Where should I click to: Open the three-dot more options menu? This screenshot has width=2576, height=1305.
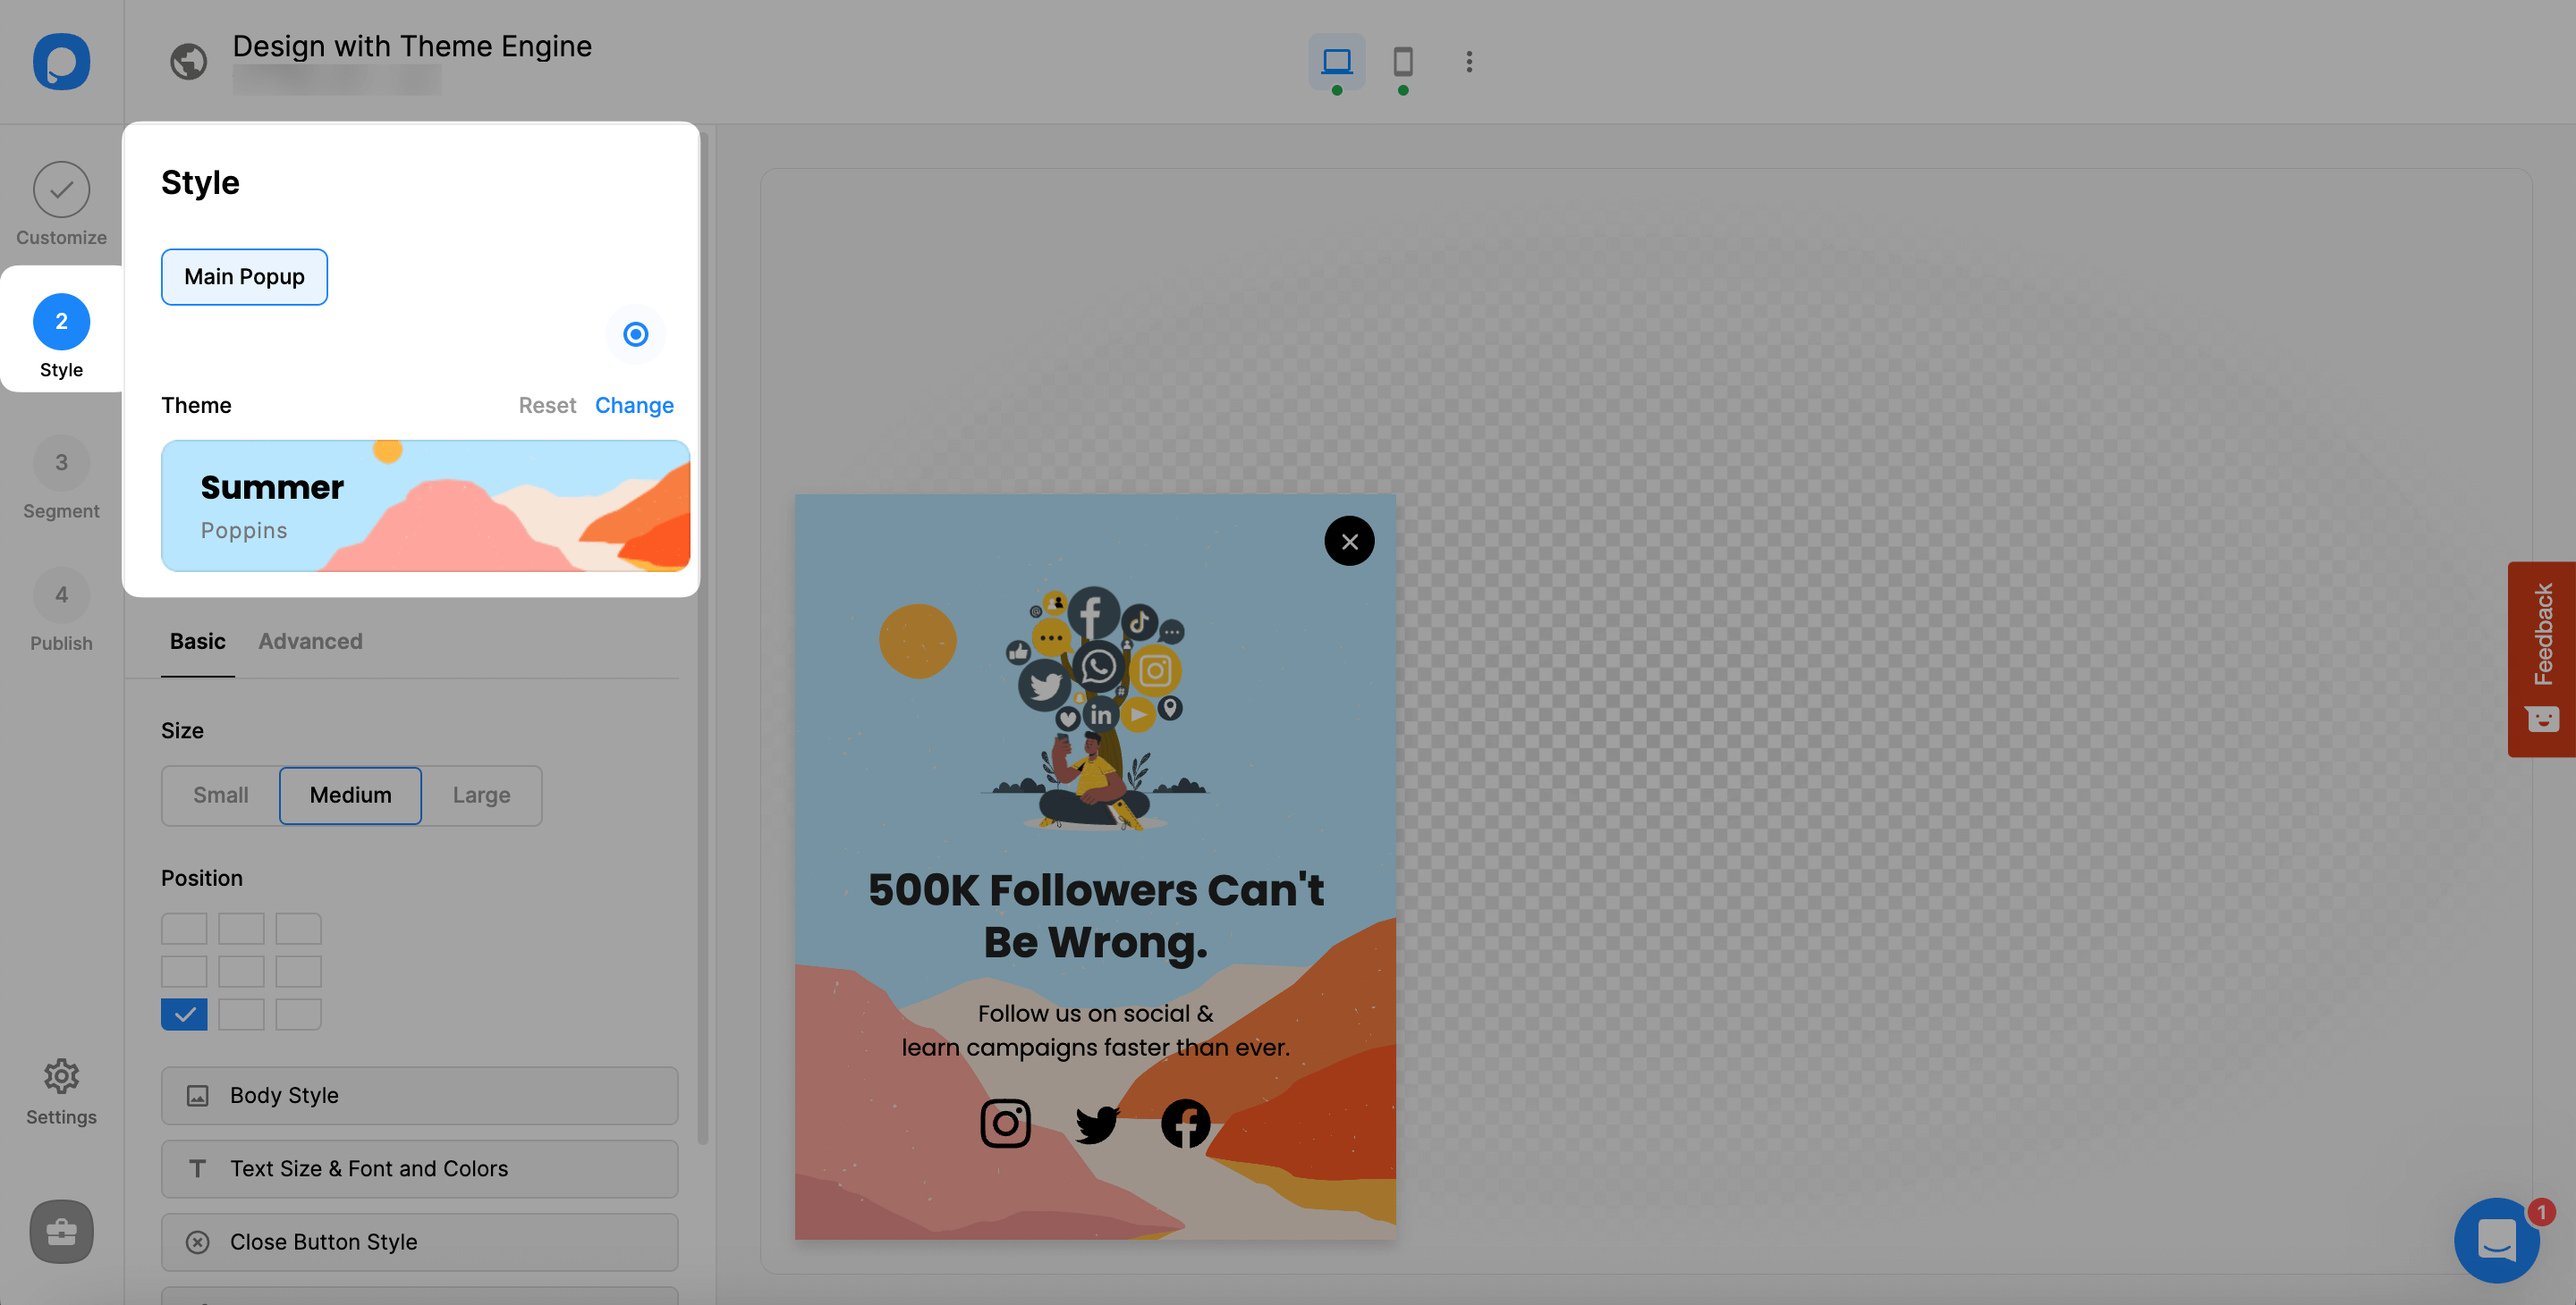click(x=1469, y=62)
